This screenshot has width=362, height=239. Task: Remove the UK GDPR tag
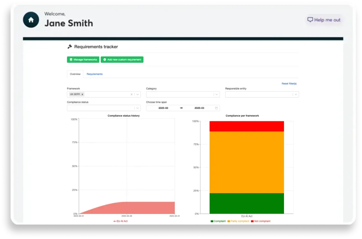[82, 94]
